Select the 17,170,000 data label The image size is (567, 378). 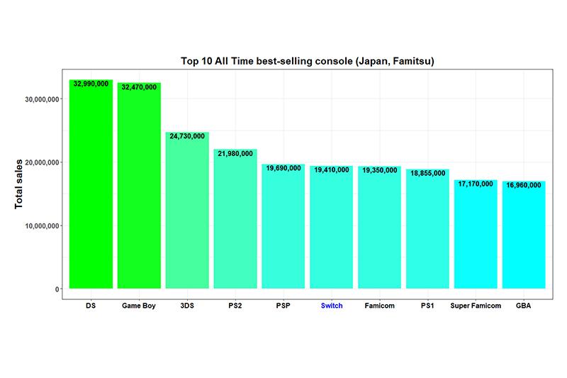[476, 184]
